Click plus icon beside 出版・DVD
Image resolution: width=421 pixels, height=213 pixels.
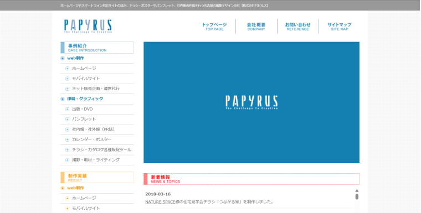pyautogui.click(x=68, y=109)
